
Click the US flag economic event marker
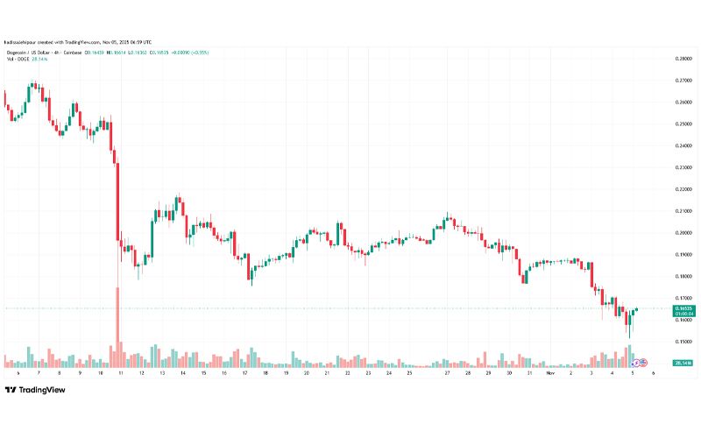643,363
